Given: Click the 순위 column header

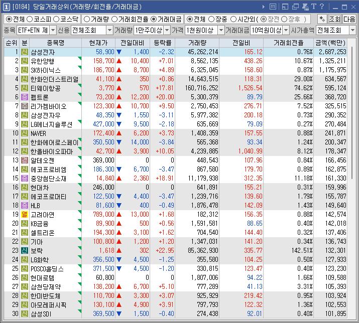Looking at the screenshot, I should (12, 43).
